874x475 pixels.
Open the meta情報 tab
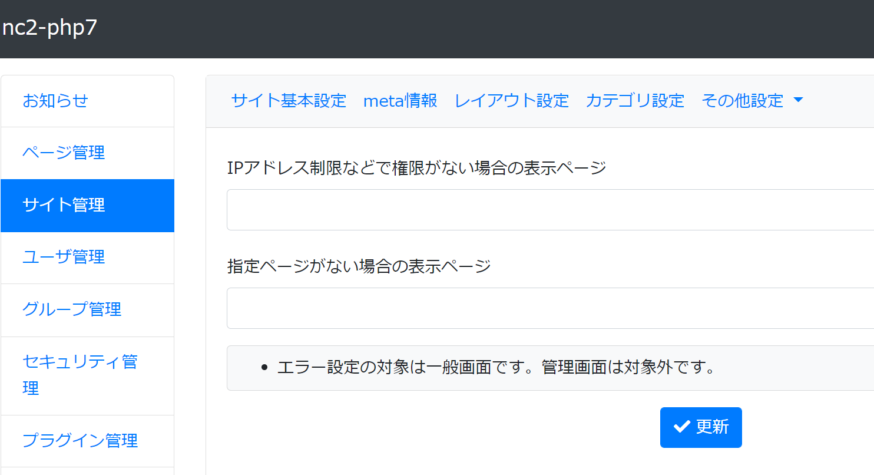(x=400, y=101)
